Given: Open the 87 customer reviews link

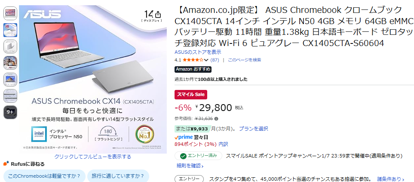Looking at the screenshot, I should 215,60.
